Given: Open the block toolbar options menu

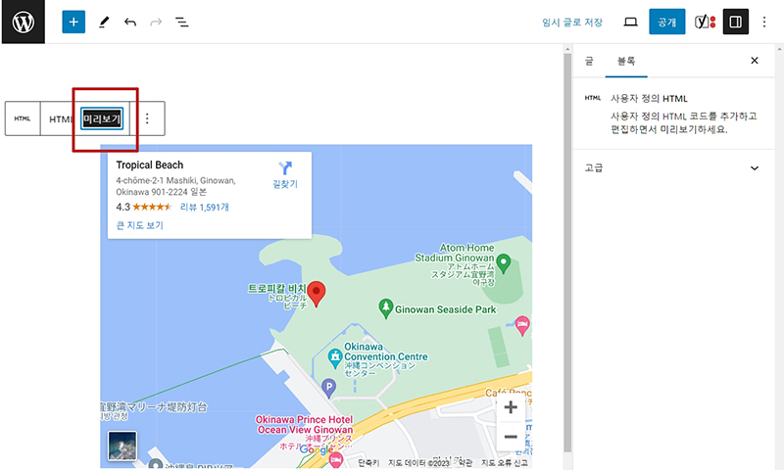Looking at the screenshot, I should pyautogui.click(x=147, y=118).
